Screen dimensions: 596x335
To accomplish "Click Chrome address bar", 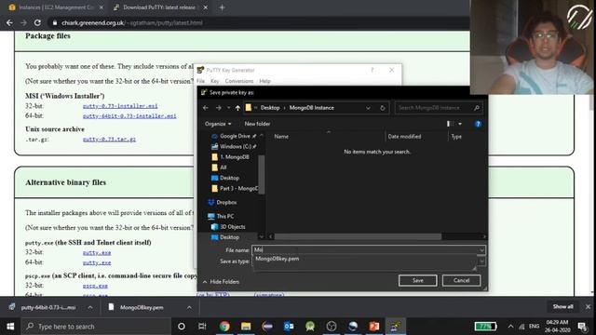I will (x=259, y=22).
